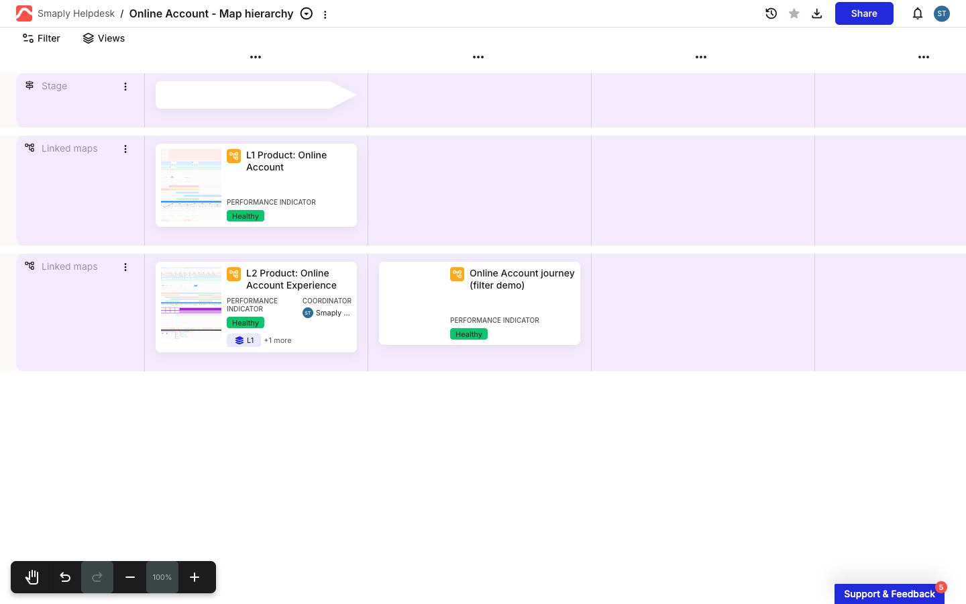Click Healthy badge on L1 Product card
966x604 pixels.
pyautogui.click(x=246, y=216)
